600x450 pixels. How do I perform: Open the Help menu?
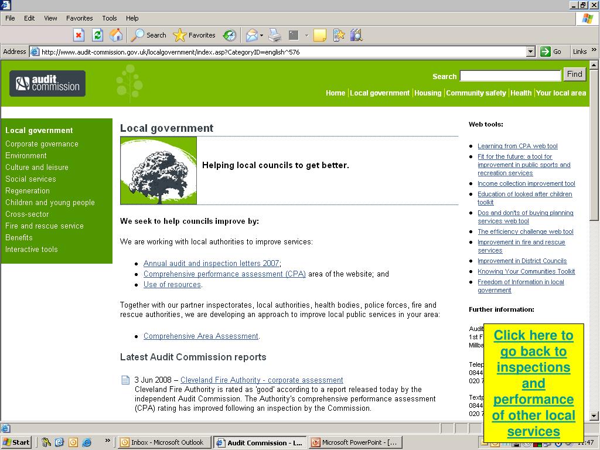(132, 18)
